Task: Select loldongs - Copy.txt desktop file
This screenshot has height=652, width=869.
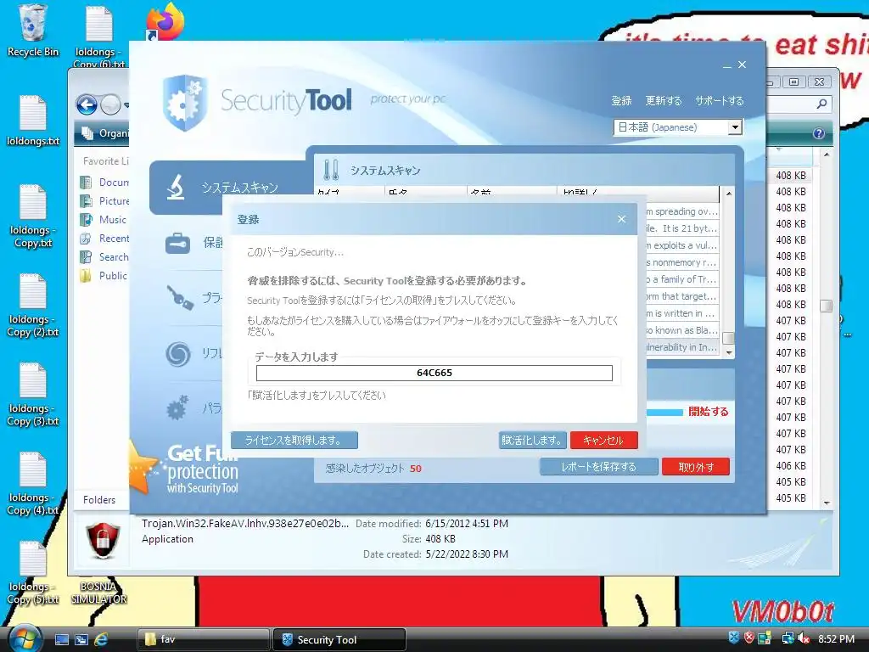Action: click(x=33, y=216)
